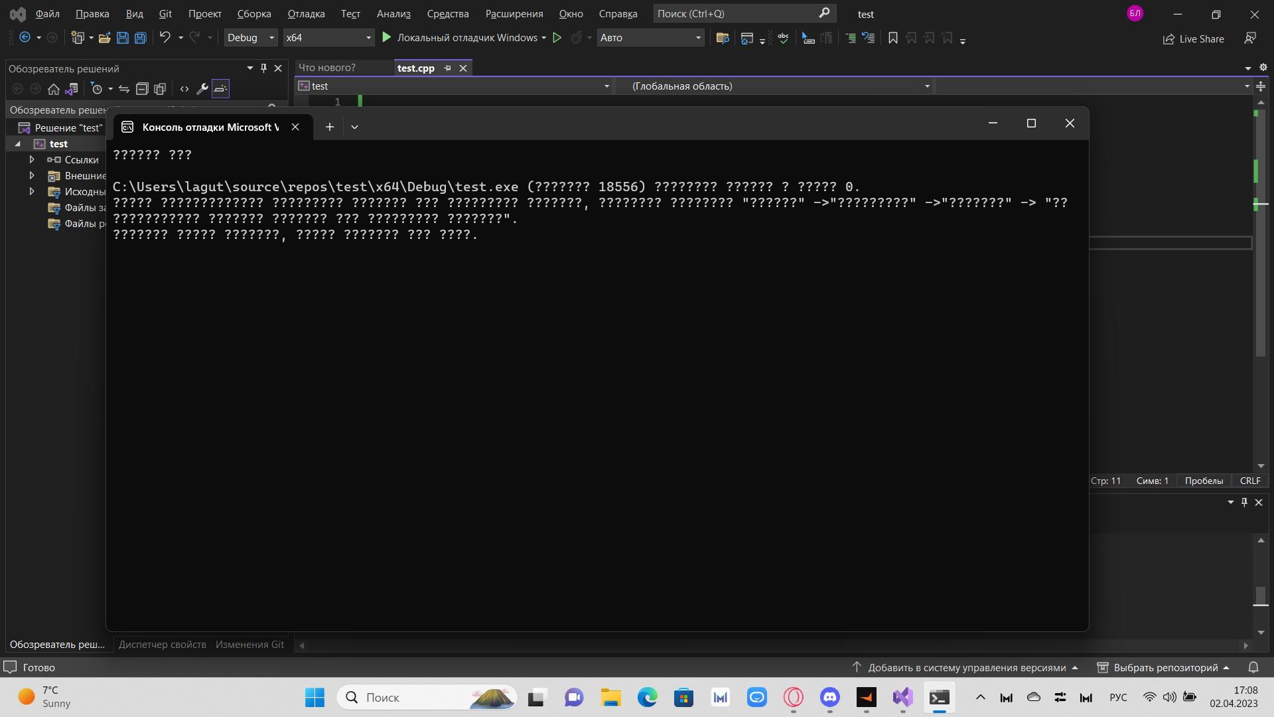Toggle bookmark on current line icon
Screen dimensions: 1274x717
click(x=893, y=38)
